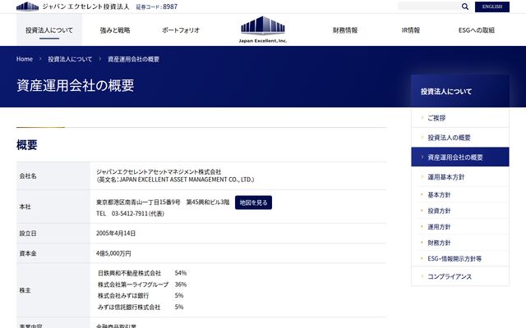Switch the site to ENGLISH
The height and width of the screenshot is (328, 526).
tap(492, 7)
